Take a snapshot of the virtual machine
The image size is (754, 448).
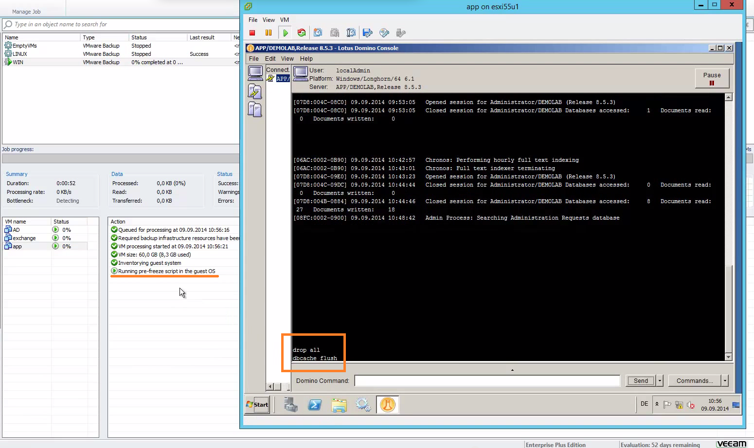coord(318,33)
